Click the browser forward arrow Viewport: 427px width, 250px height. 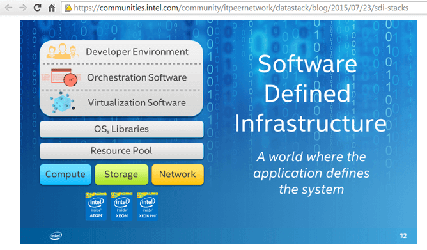(x=23, y=8)
